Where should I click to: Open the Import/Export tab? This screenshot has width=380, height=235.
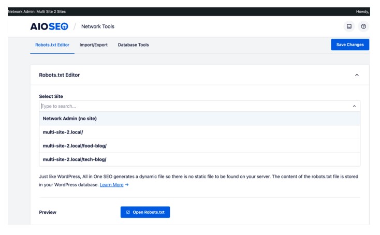point(94,45)
